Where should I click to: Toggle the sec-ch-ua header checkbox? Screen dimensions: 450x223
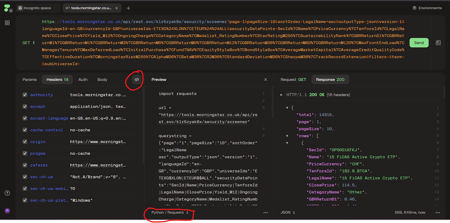25,177
